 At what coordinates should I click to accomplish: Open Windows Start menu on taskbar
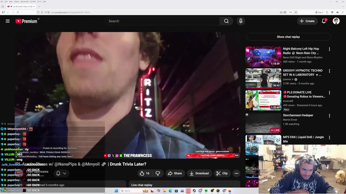tap(116, 191)
